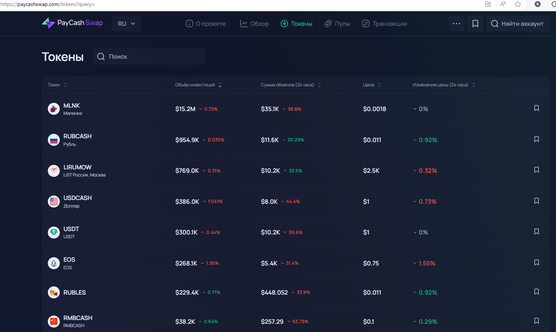Click the RUBCASH Russian flag icon

click(x=54, y=140)
